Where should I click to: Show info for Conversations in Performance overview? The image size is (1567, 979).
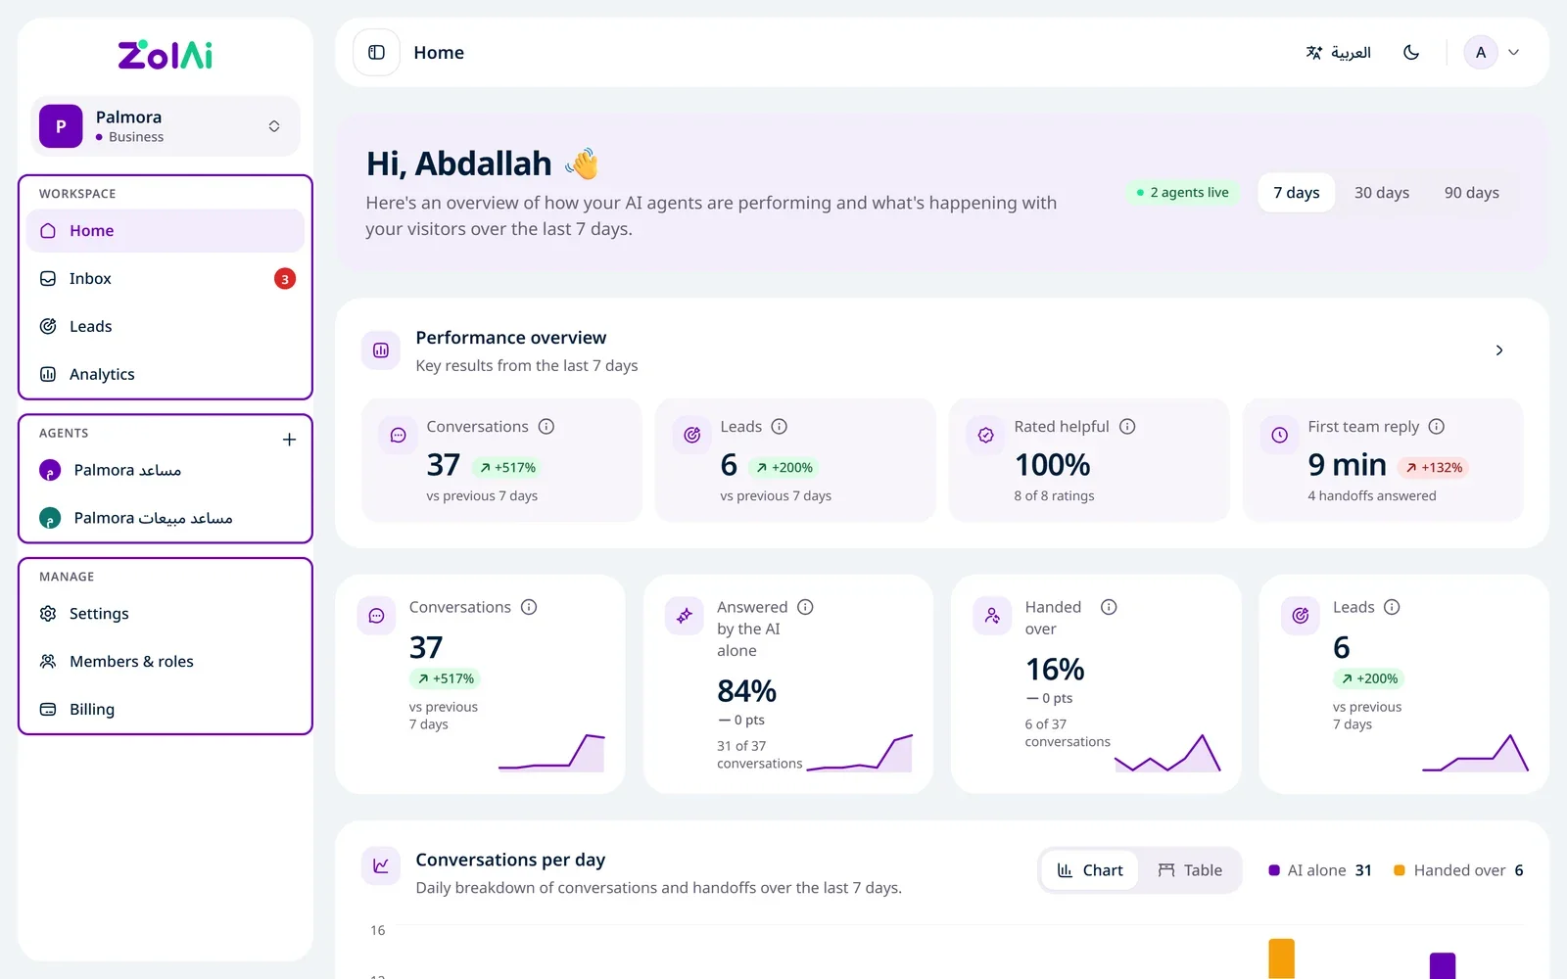click(546, 427)
